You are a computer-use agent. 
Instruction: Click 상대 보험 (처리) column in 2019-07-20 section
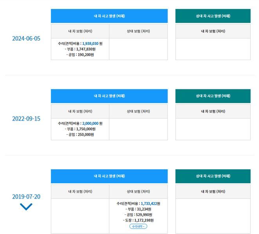tap(138, 191)
